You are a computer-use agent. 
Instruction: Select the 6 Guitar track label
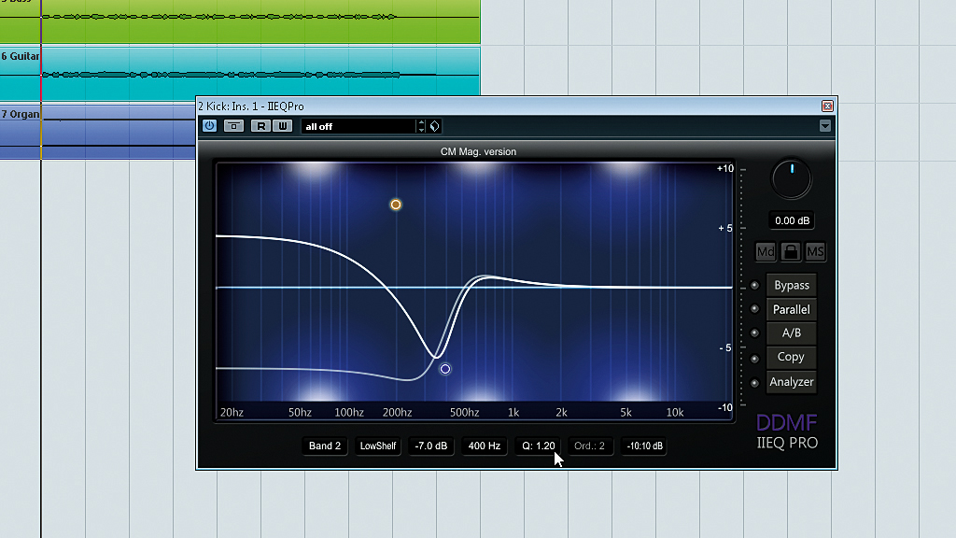coord(21,56)
